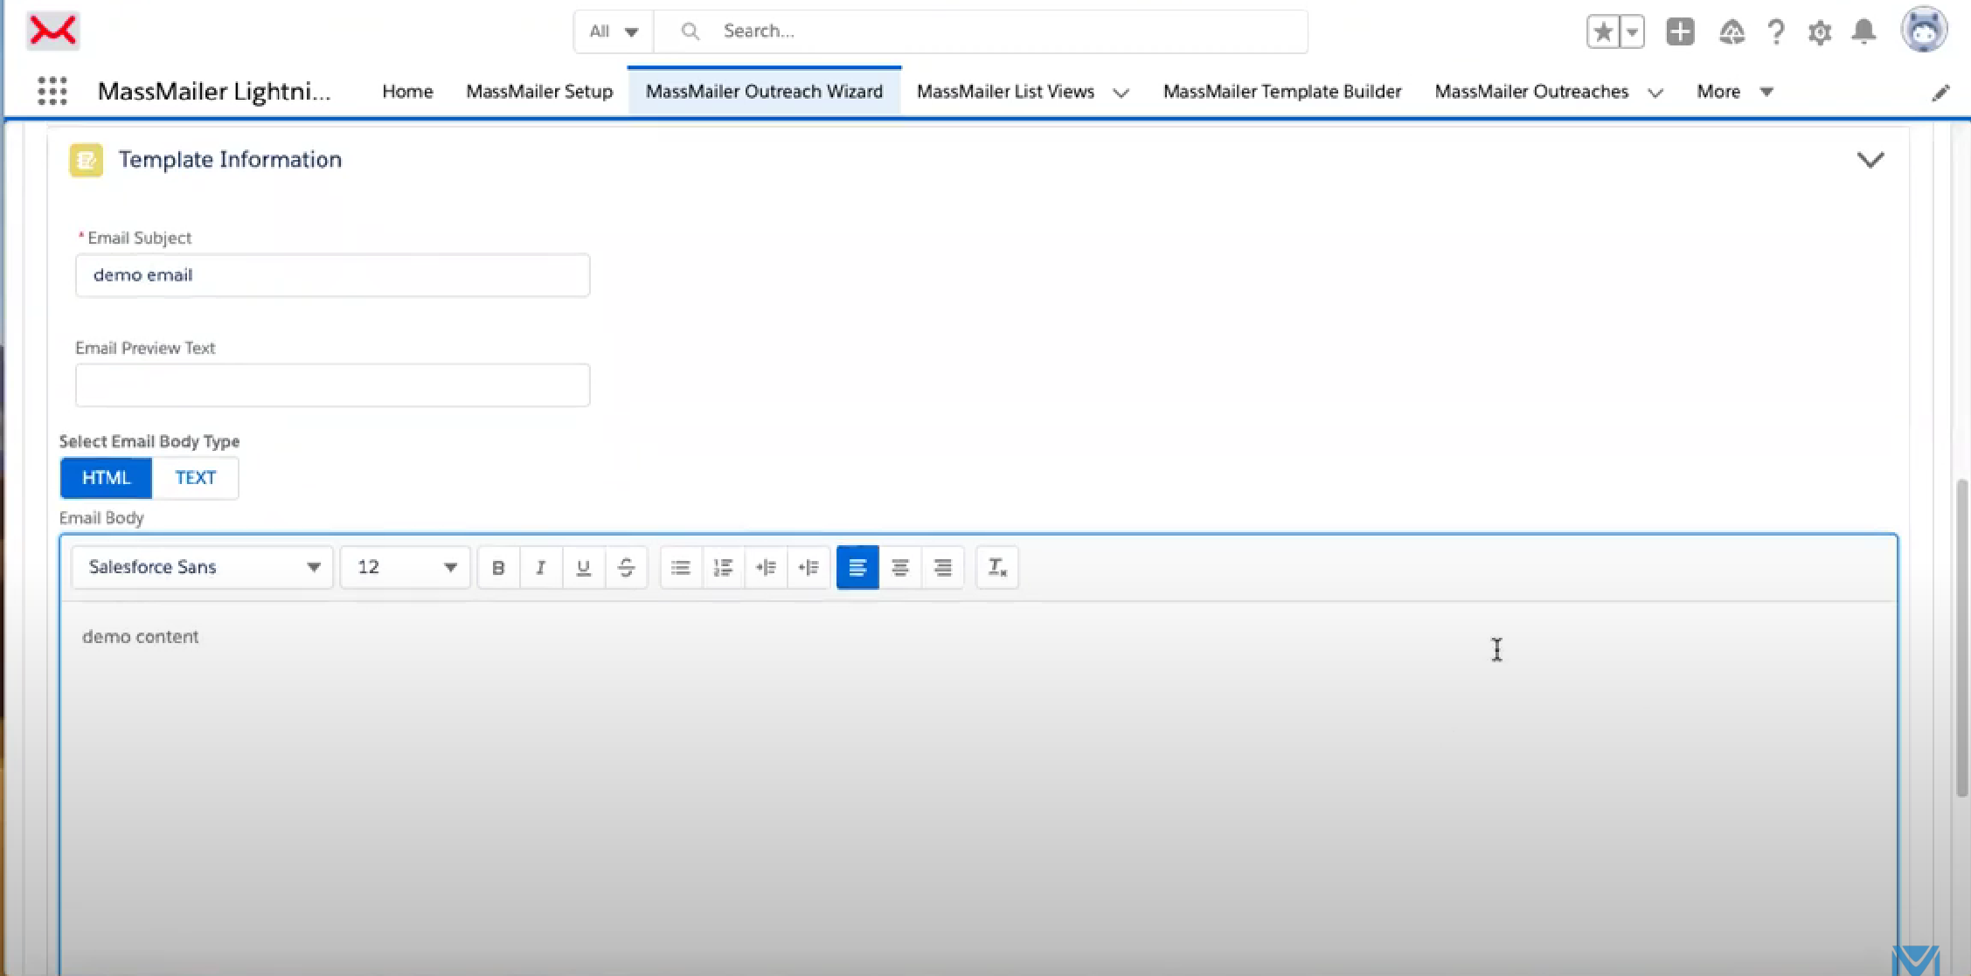Open the Salesforce Sans font dropdown

(x=202, y=567)
